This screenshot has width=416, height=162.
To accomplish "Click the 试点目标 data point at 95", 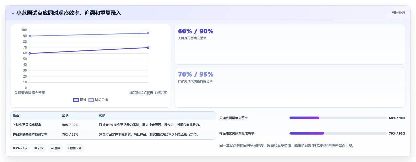I will pyautogui.click(x=148, y=33).
